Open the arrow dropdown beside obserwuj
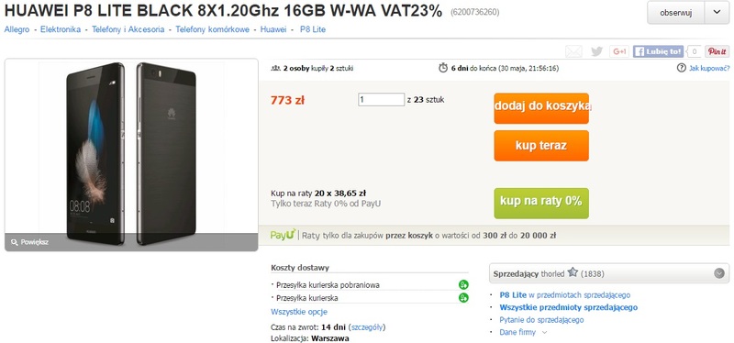Viewport: 734px width, 343px height. [x=717, y=13]
